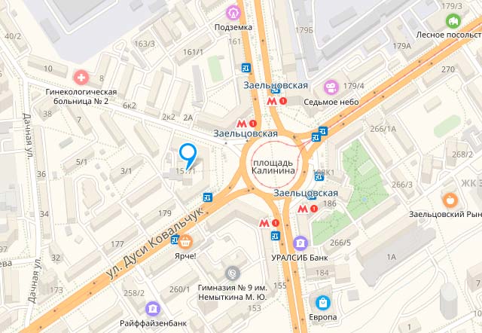Select the red cross hospital icon
Viewport: 482px width, 333px height.
81,78
